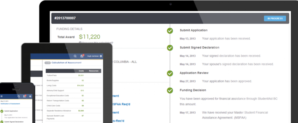The width and height of the screenshot is (298, 123).
Task: Click the 'How was this calculated?' link on laptop
Action: click(x=96, y=43)
